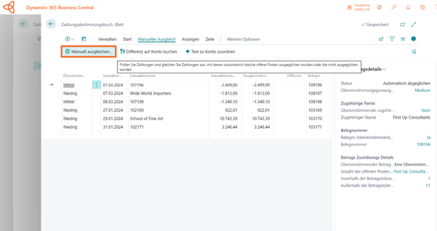
Task: Open Copilot dropdown in action bar
Action: [70, 39]
